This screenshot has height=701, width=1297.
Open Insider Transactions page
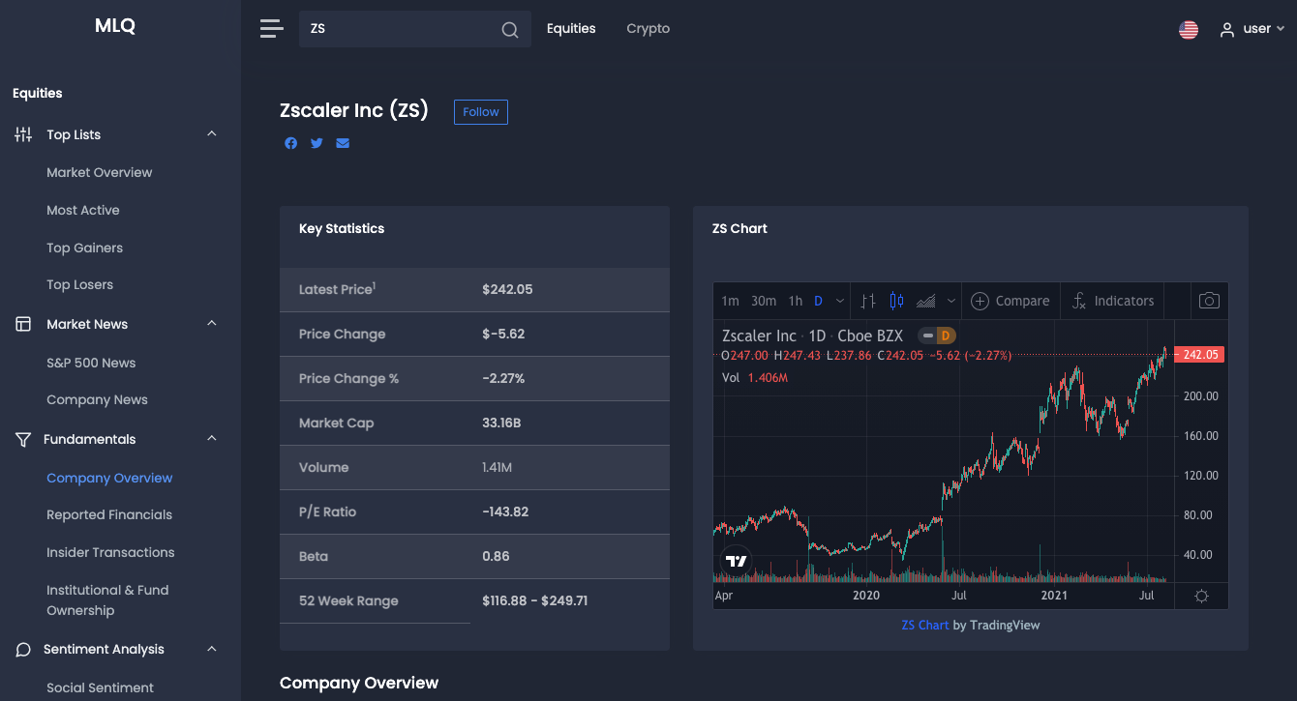click(110, 553)
